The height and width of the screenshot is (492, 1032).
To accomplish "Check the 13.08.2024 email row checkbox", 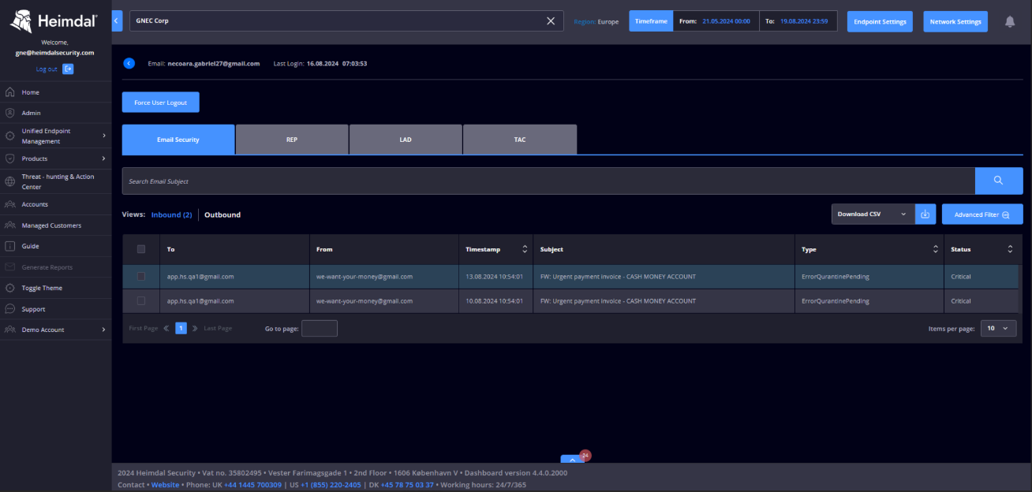I will click(x=141, y=277).
